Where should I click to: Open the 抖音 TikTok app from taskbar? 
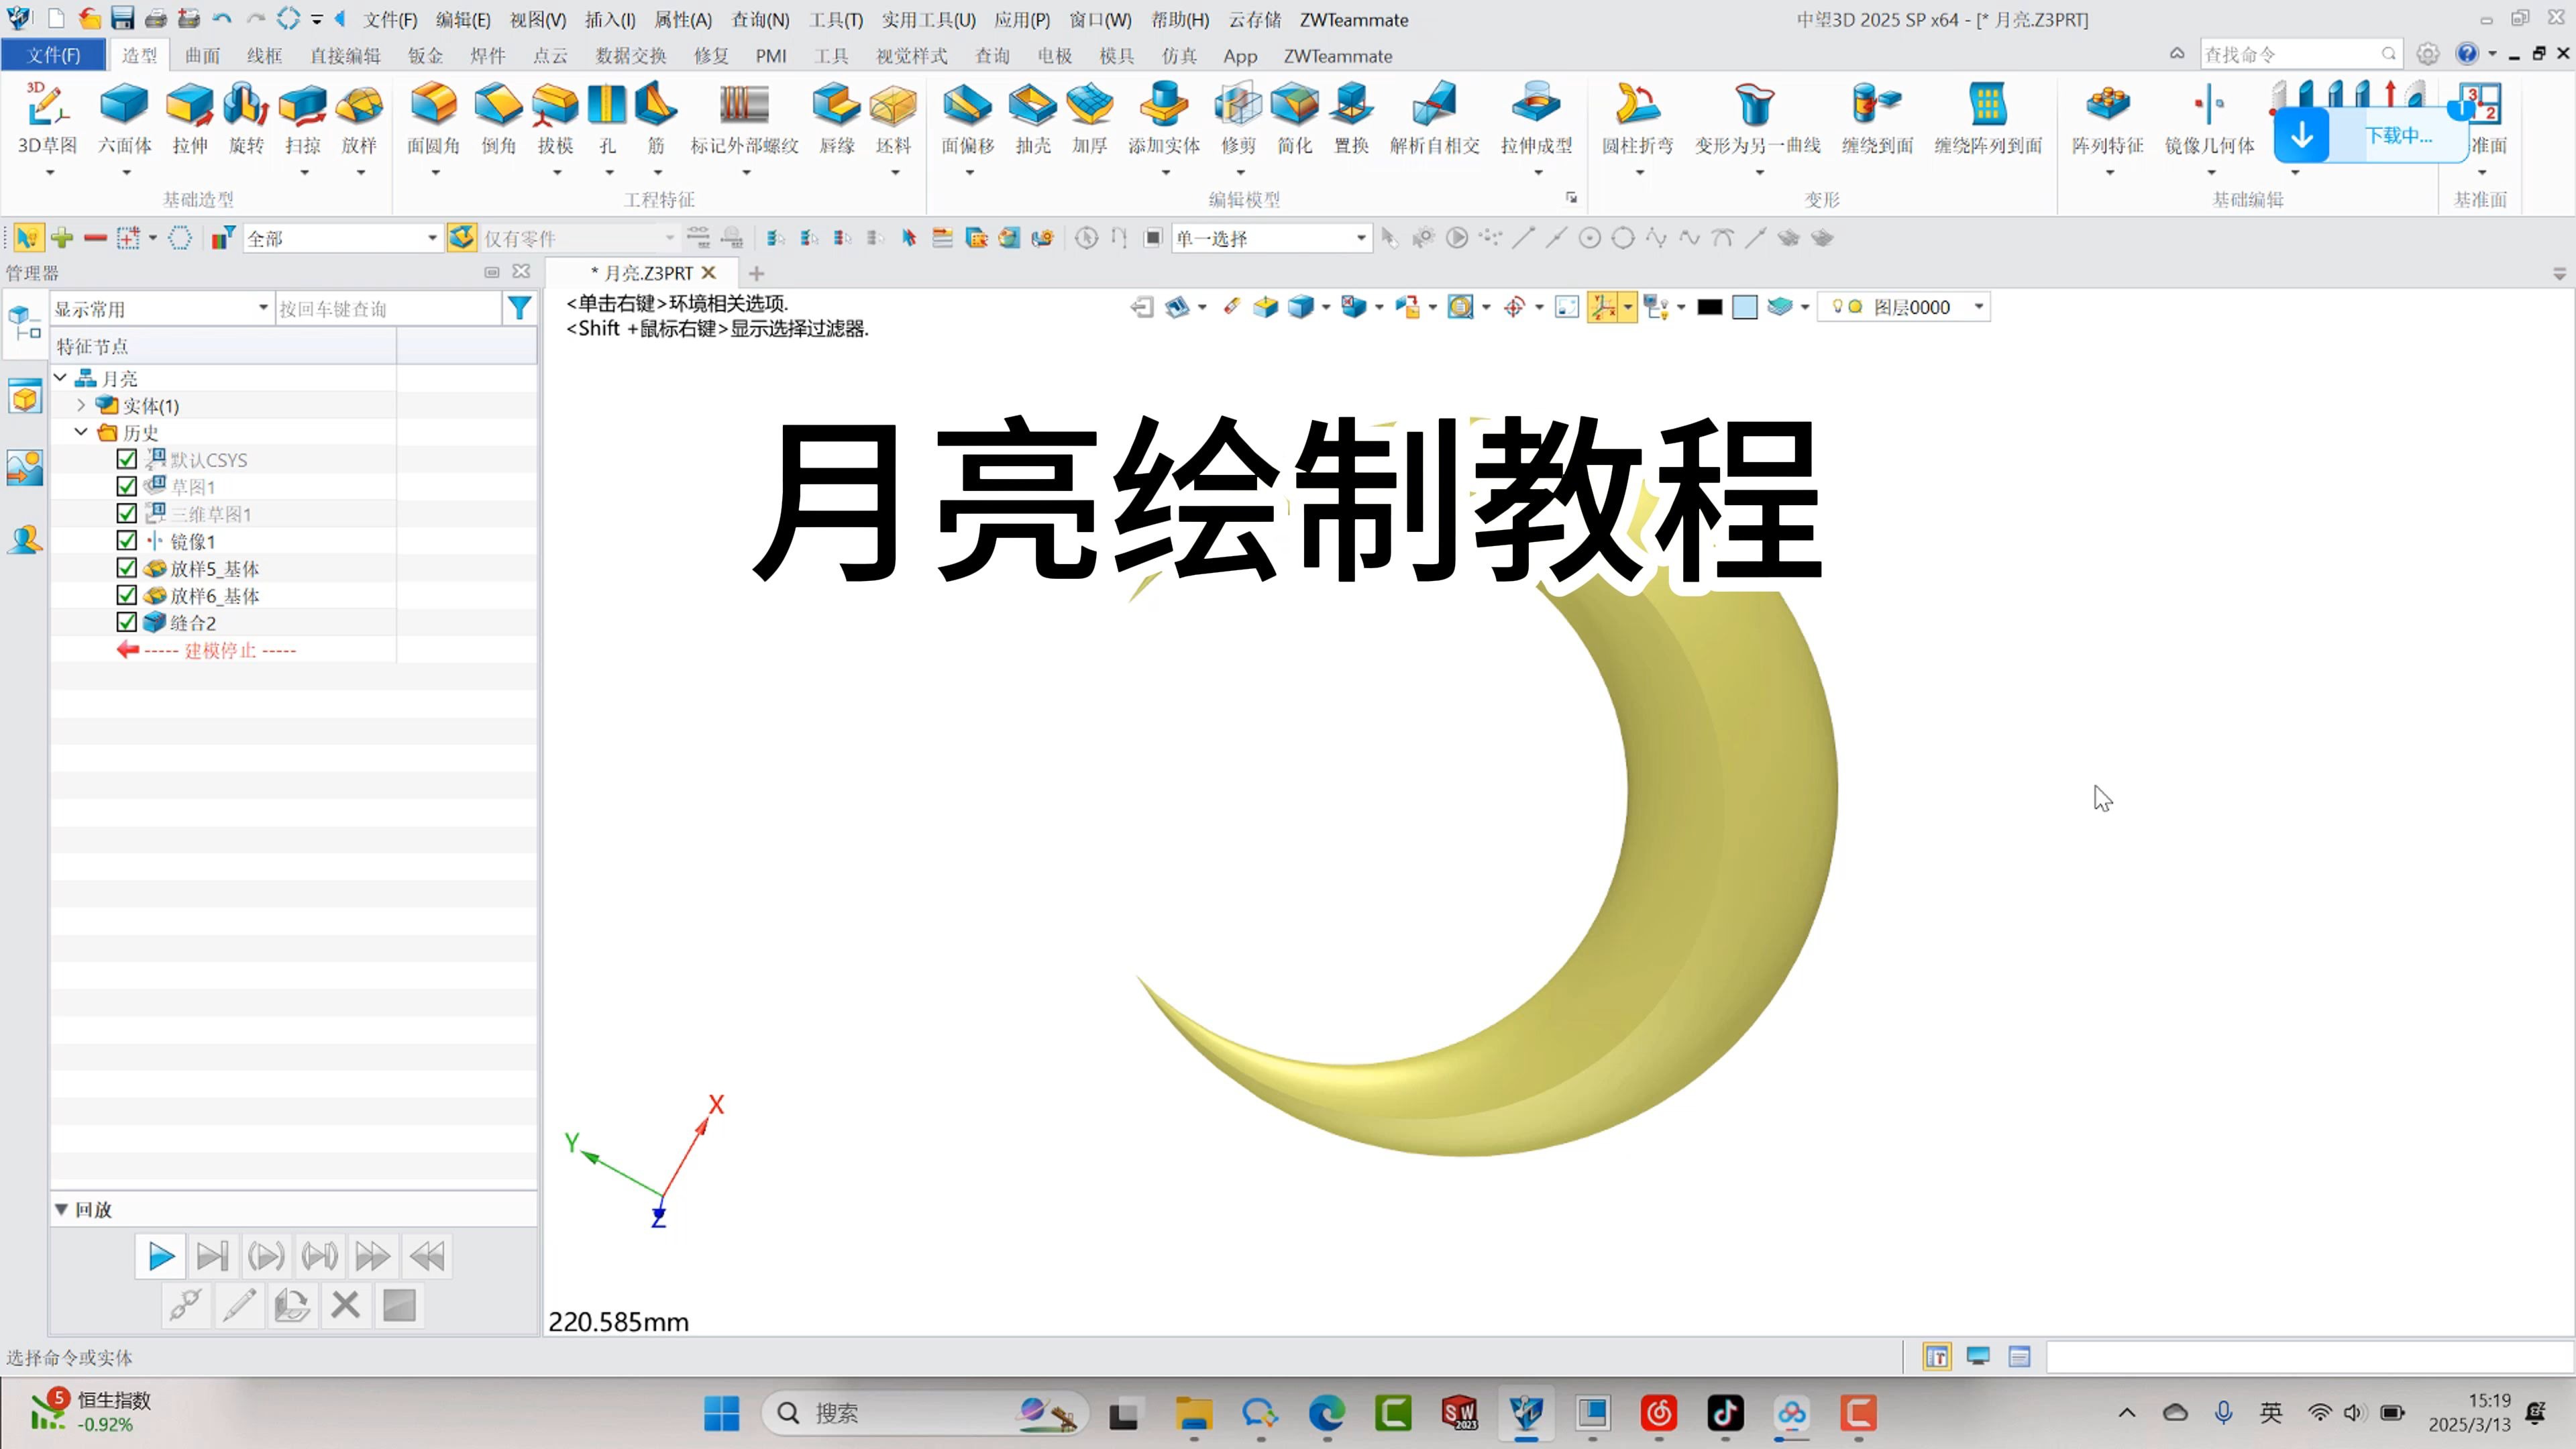click(x=1725, y=1413)
